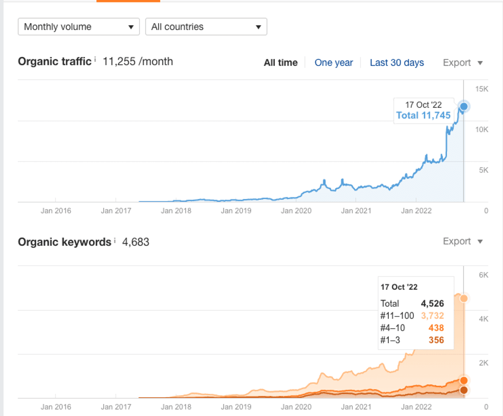Click dark orange #1–3 data point marker
This screenshot has height=416, width=503.
pyautogui.click(x=464, y=390)
